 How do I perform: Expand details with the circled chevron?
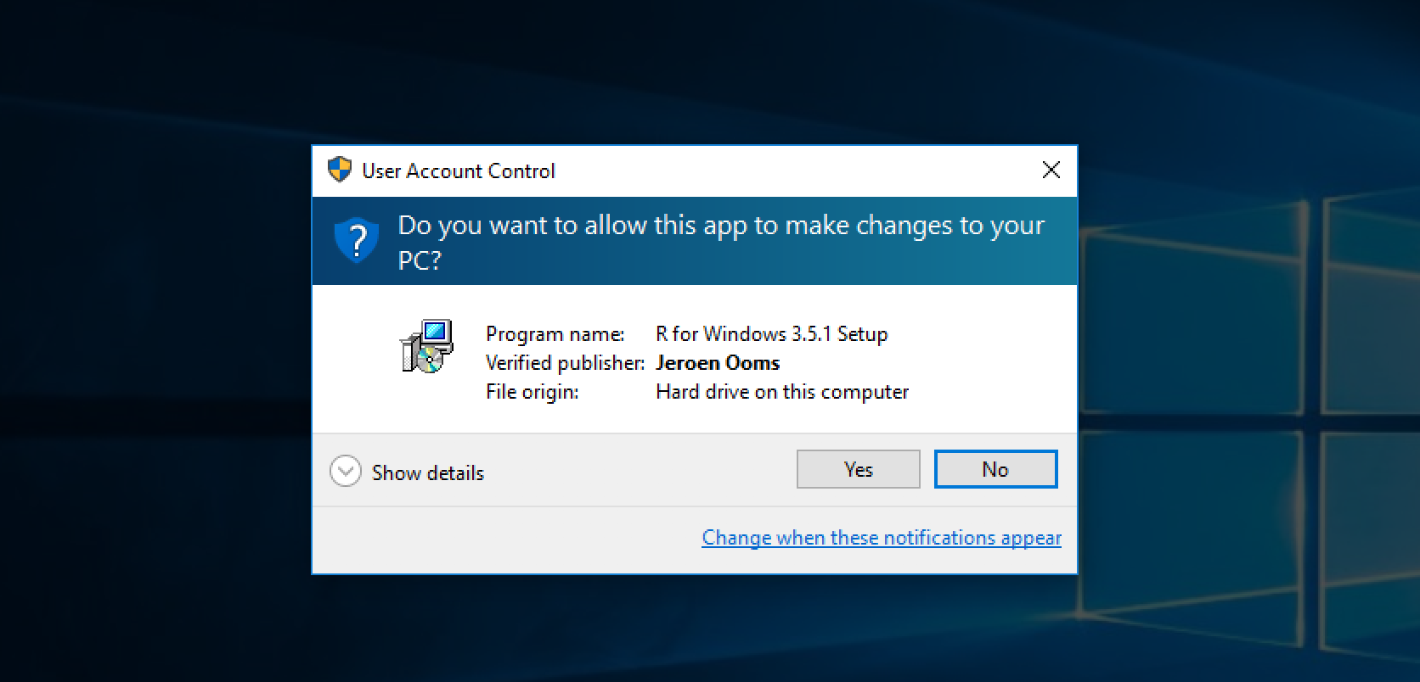(346, 472)
